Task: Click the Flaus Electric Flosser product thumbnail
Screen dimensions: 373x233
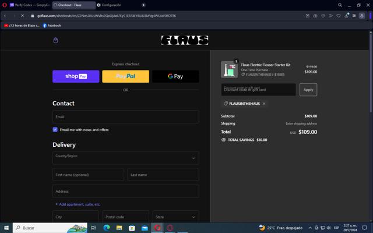Action: (x=229, y=69)
